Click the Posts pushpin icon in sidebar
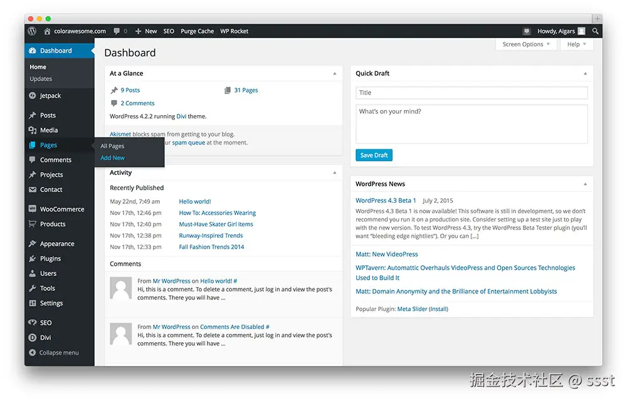 [x=33, y=115]
